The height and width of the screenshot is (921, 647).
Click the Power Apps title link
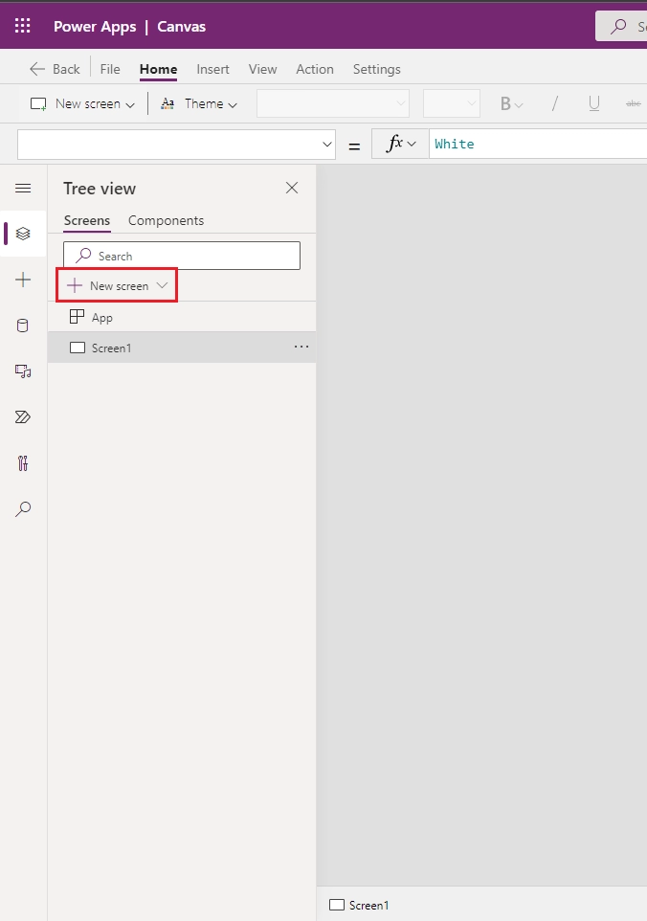click(x=95, y=27)
